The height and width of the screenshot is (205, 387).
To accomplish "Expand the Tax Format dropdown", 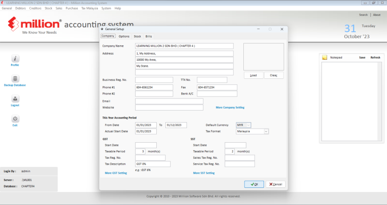I will click(266, 132).
